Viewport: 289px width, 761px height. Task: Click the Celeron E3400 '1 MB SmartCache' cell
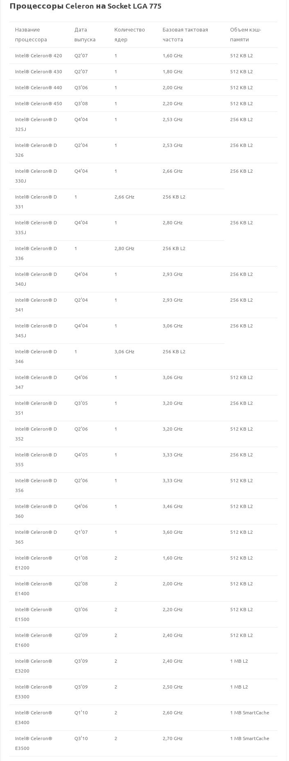[x=249, y=713]
